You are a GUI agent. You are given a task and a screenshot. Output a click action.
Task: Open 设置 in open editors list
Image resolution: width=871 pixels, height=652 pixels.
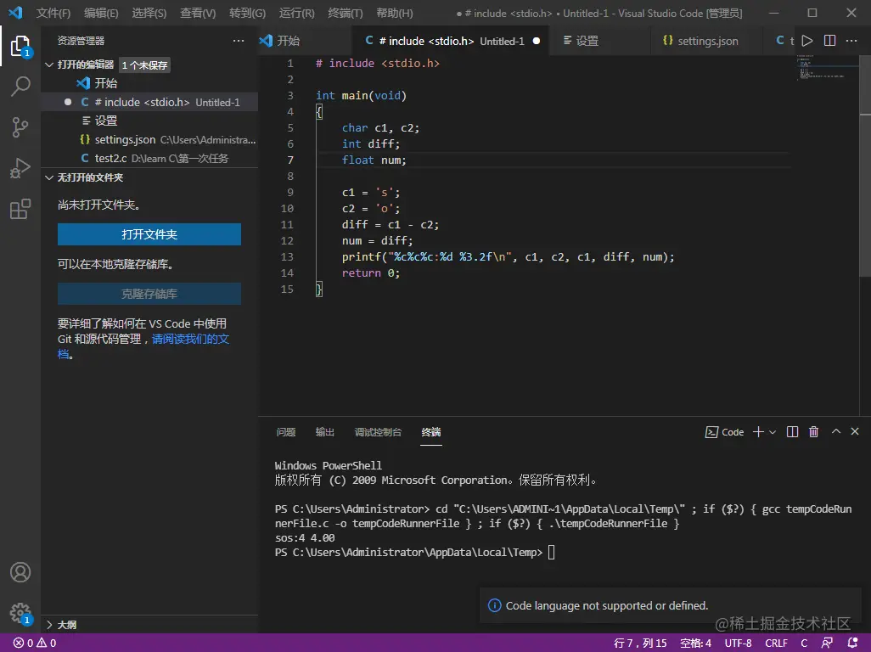click(149, 121)
